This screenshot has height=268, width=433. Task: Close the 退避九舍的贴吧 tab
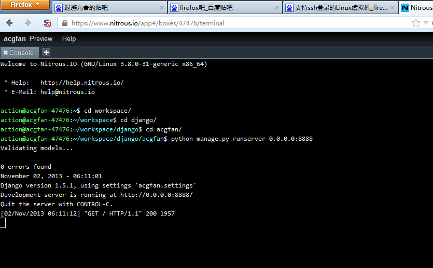click(162, 8)
